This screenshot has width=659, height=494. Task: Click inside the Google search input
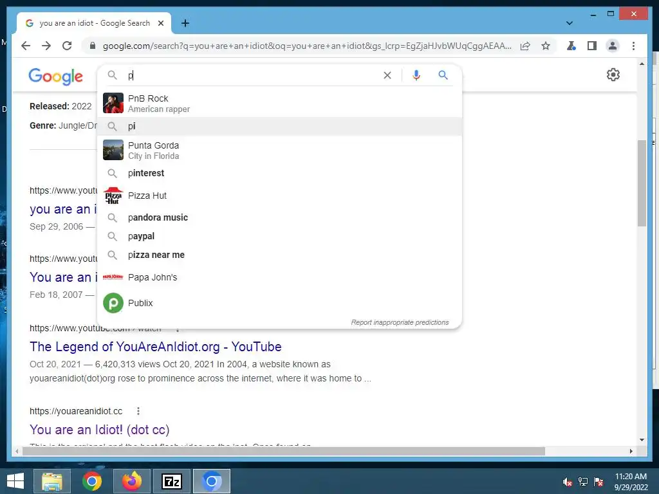pos(252,76)
